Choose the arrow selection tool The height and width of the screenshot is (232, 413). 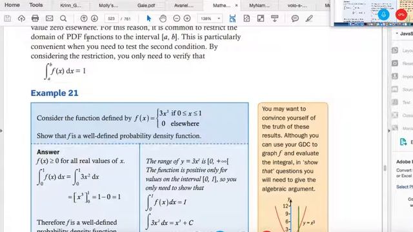(x=149, y=19)
